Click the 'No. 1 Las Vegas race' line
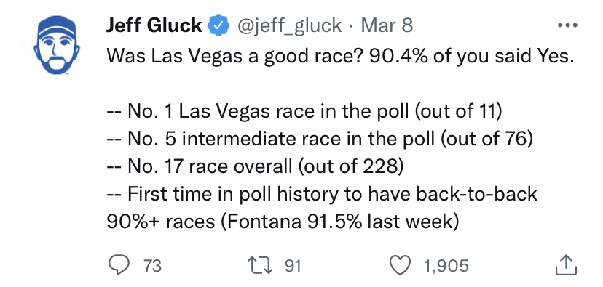 pos(304,113)
